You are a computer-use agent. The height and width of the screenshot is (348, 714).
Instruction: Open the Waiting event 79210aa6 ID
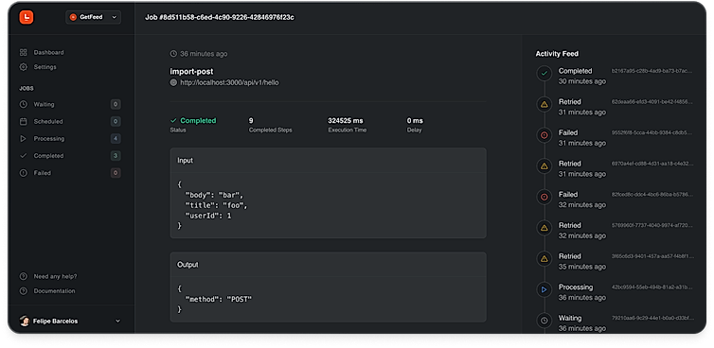(x=652, y=318)
